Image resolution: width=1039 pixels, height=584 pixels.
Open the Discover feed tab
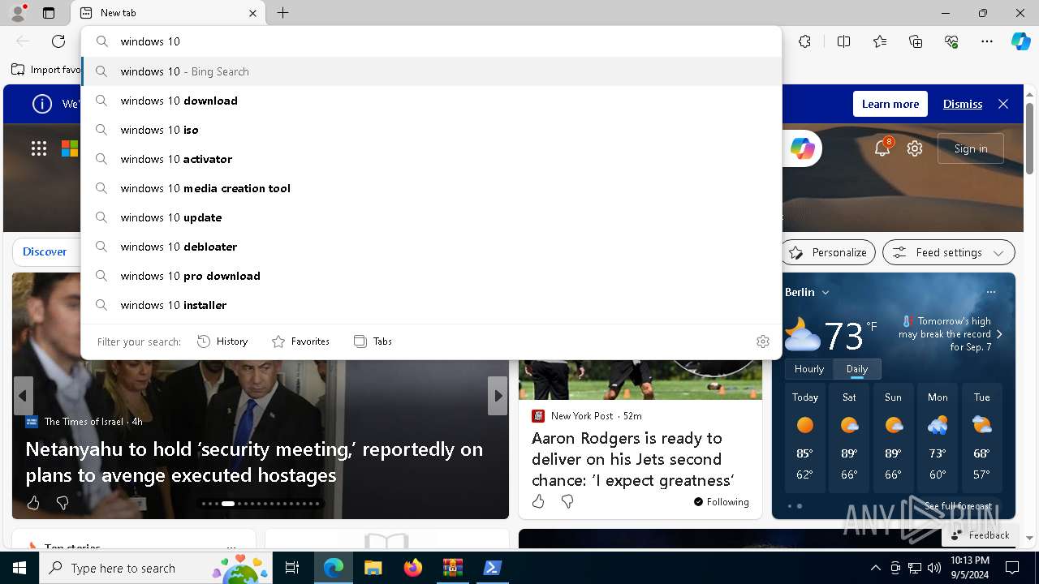point(45,252)
